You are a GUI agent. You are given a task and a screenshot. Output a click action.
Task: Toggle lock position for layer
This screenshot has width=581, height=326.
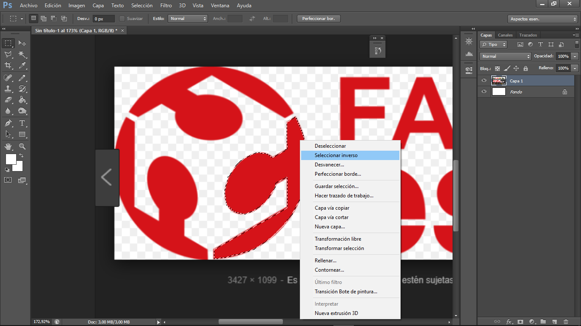(516, 68)
